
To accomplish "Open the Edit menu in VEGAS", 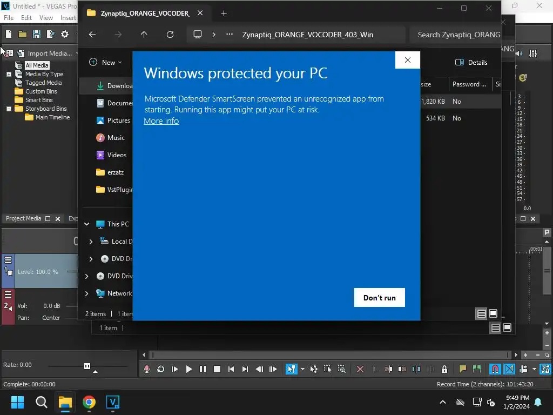I will [x=26, y=18].
